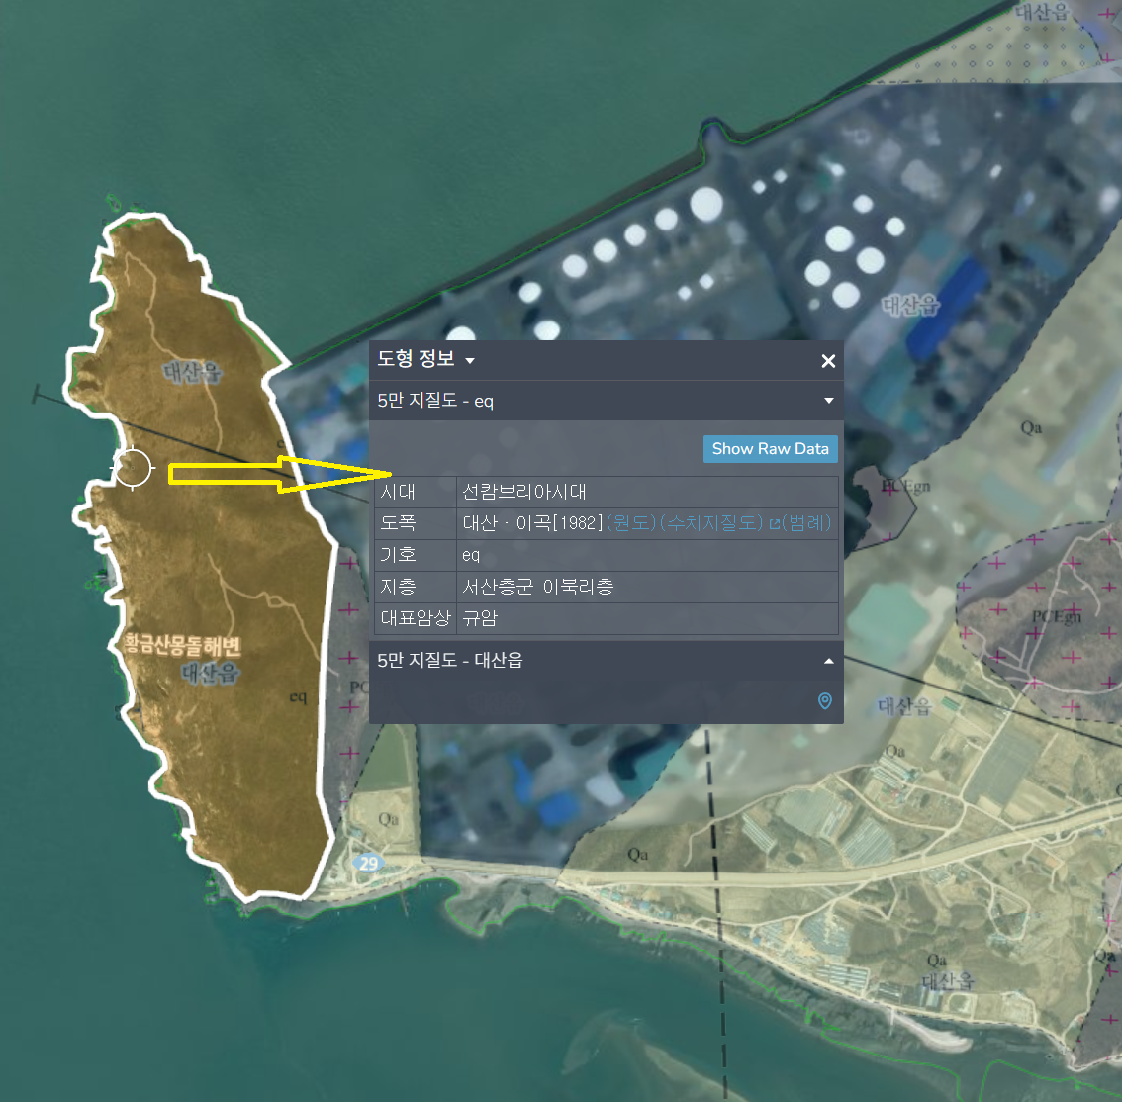This screenshot has width=1122, height=1102.
Task: Click the route 29 road badge
Action: [368, 863]
